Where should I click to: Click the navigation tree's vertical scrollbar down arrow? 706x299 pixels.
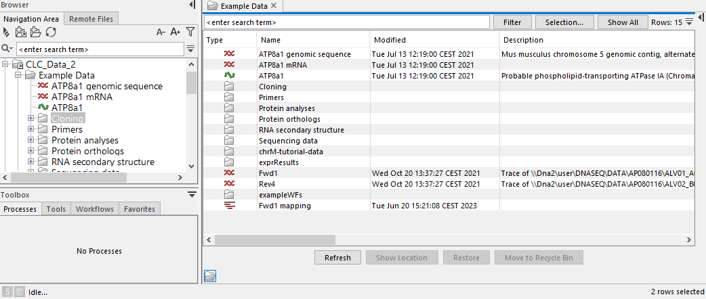click(x=191, y=166)
